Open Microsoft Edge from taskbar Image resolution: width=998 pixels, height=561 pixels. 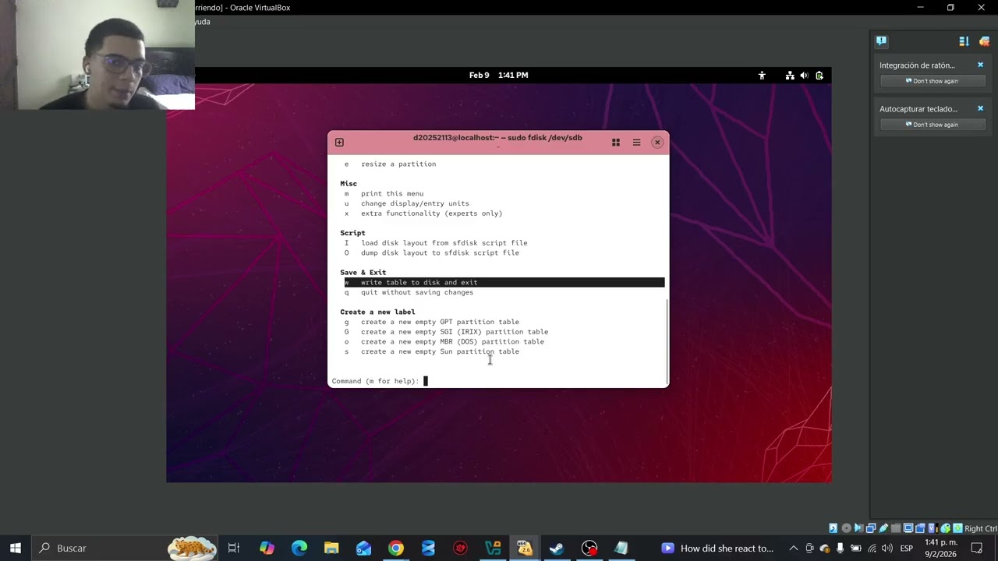[299, 548]
